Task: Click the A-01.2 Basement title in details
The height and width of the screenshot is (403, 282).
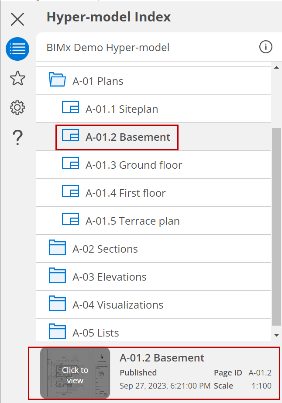Action: (x=162, y=358)
